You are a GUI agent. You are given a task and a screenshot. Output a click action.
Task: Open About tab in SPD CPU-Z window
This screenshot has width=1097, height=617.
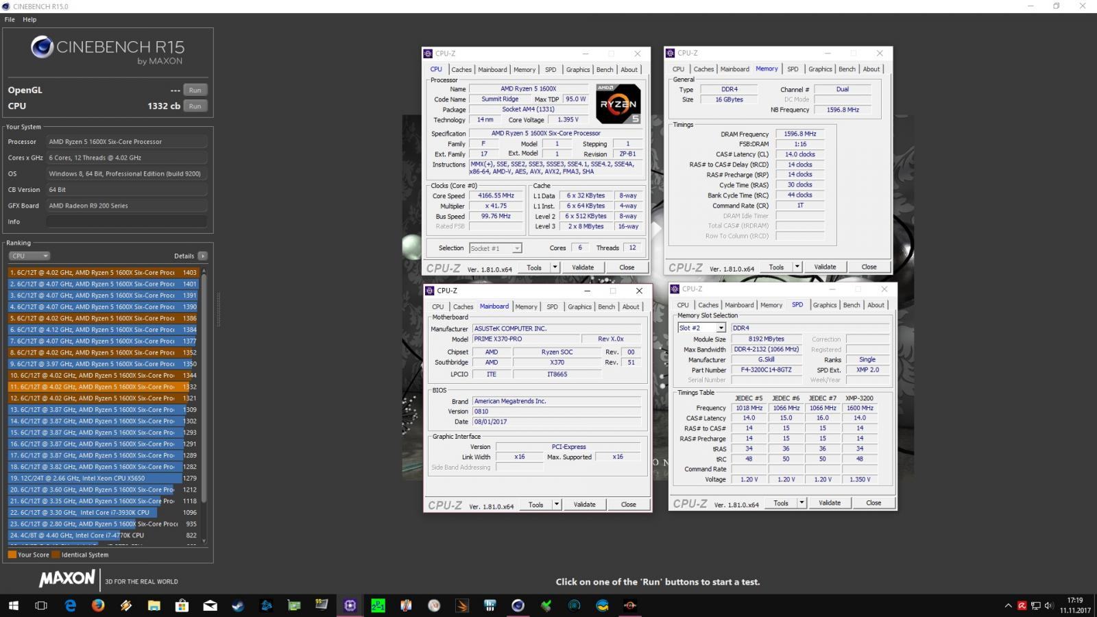point(876,305)
